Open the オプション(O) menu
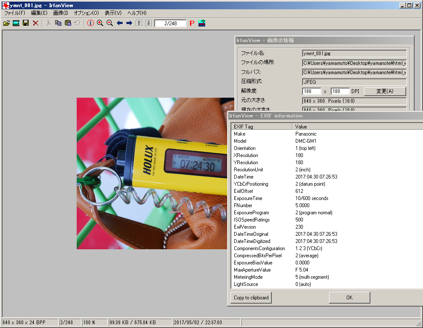423x328 pixels. click(86, 13)
